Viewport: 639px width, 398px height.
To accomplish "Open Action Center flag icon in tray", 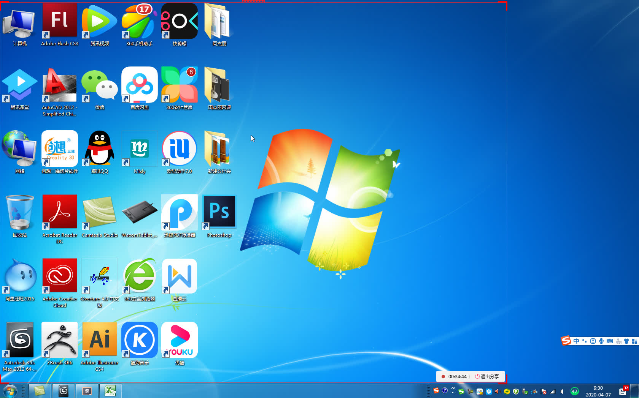I will (544, 392).
